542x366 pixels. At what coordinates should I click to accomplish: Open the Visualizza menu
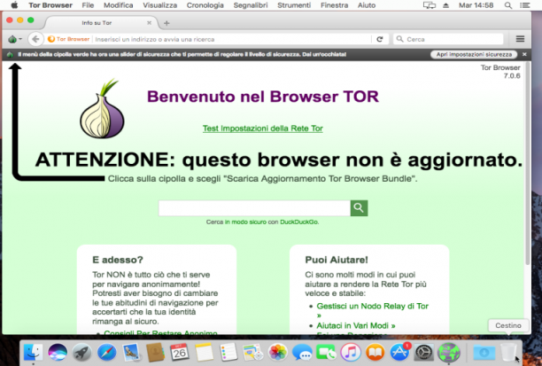pos(160,5)
